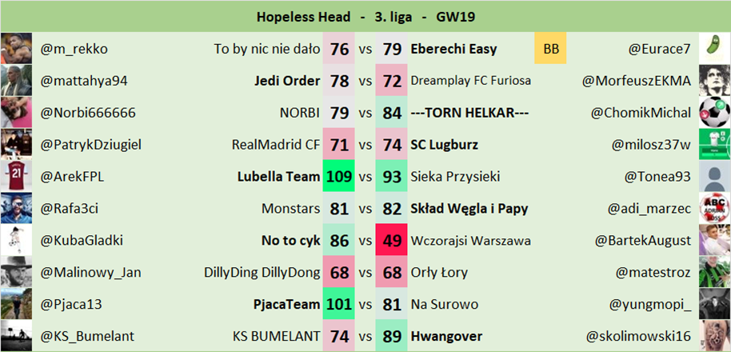
Task: Click the avatar next to @KS_Bumelant
Action: coord(16,336)
